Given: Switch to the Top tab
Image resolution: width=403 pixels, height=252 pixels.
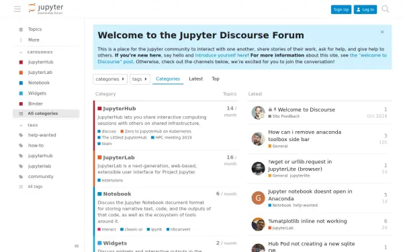Looking at the screenshot, I should pyautogui.click(x=216, y=79).
